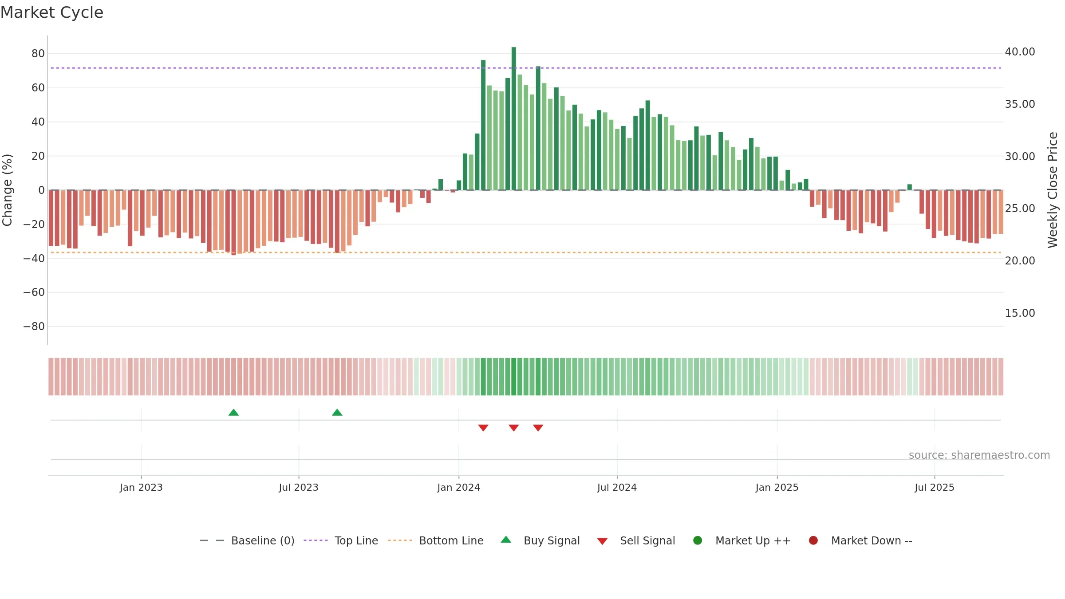Click the 25.00 price axis tick
The image size is (1065, 599).
(x=1020, y=209)
